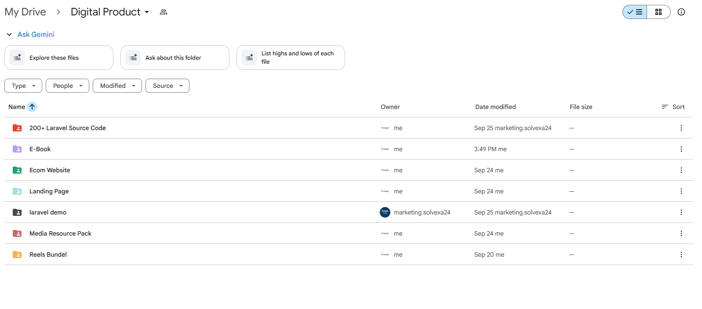Open more actions for laravel demo
The height and width of the screenshot is (309, 702).
(x=681, y=212)
